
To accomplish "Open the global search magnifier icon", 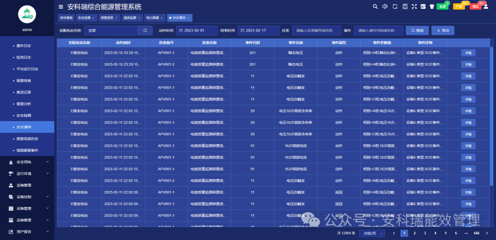I will 375,6.
